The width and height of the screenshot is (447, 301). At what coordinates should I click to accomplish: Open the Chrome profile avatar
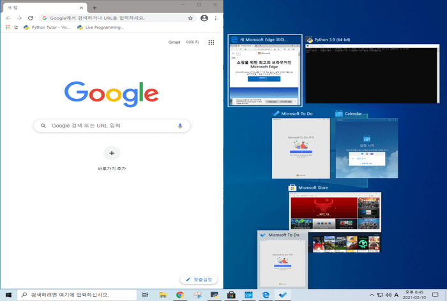[204, 18]
